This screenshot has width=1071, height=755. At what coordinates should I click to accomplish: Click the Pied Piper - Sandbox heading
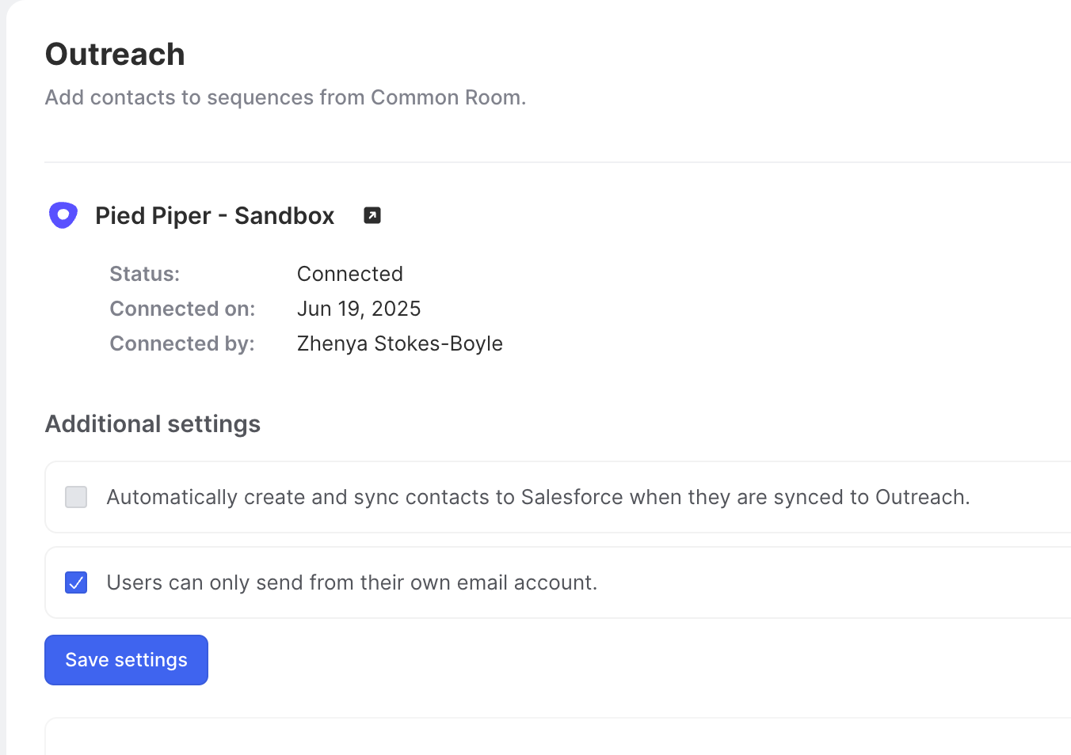[215, 216]
